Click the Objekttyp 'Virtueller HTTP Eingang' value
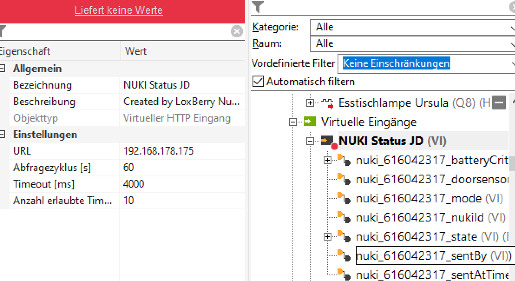The width and height of the screenshot is (515, 281). tap(182, 118)
